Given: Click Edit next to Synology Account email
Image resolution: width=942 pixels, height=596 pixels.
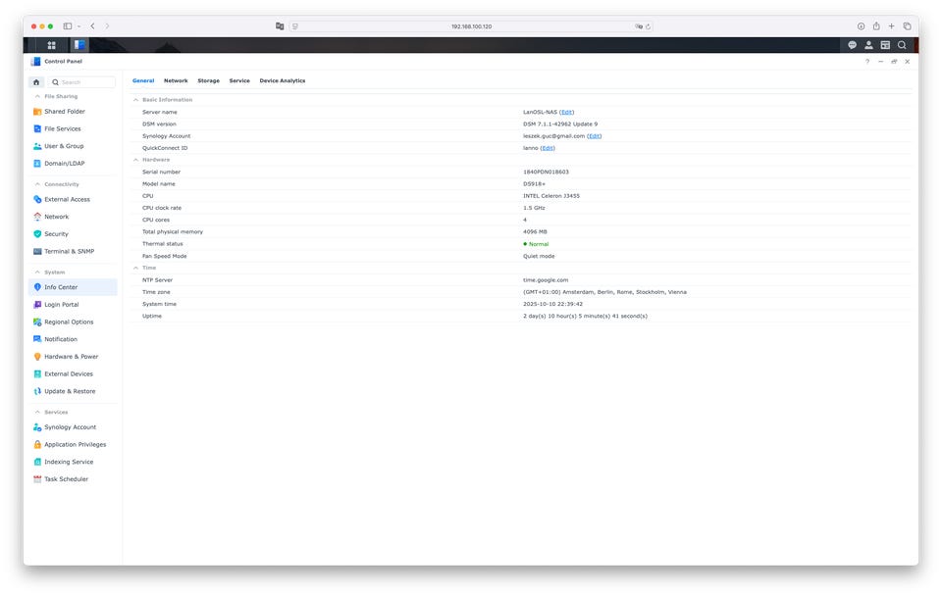Looking at the screenshot, I should click(595, 136).
